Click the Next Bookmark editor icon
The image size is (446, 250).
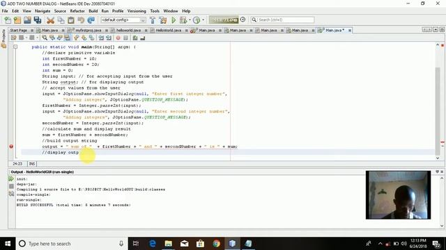(84, 37)
